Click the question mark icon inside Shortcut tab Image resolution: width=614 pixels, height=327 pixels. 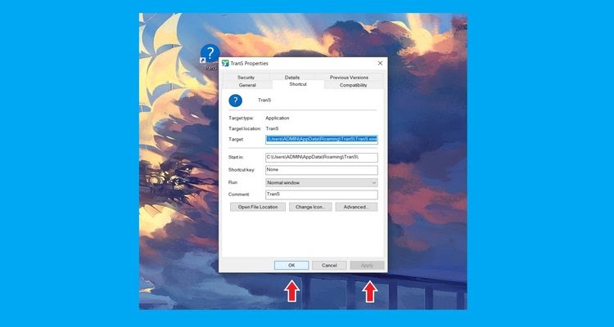236,100
